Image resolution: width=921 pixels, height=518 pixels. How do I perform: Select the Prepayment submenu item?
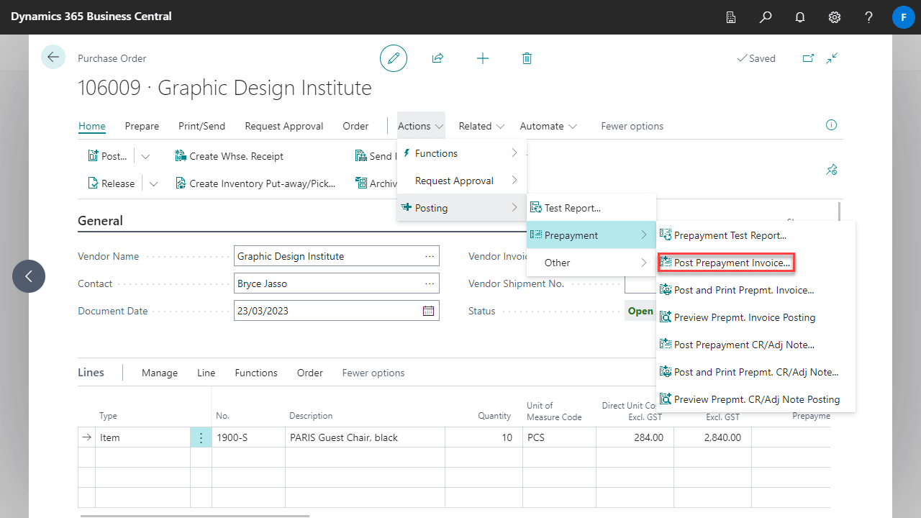point(591,235)
